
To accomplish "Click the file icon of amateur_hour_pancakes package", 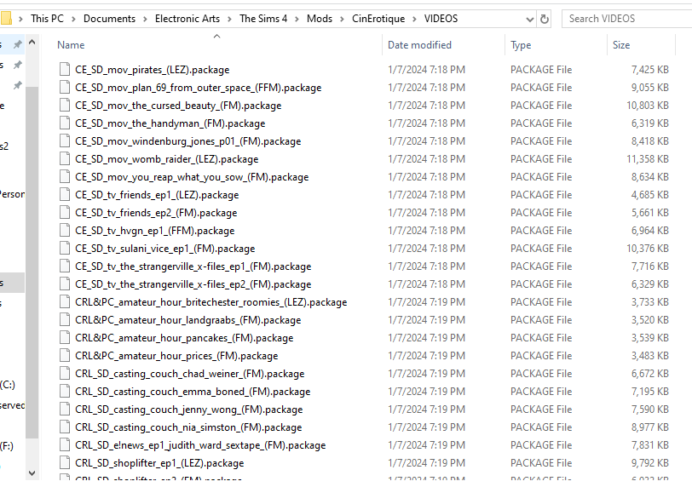I will coord(65,338).
